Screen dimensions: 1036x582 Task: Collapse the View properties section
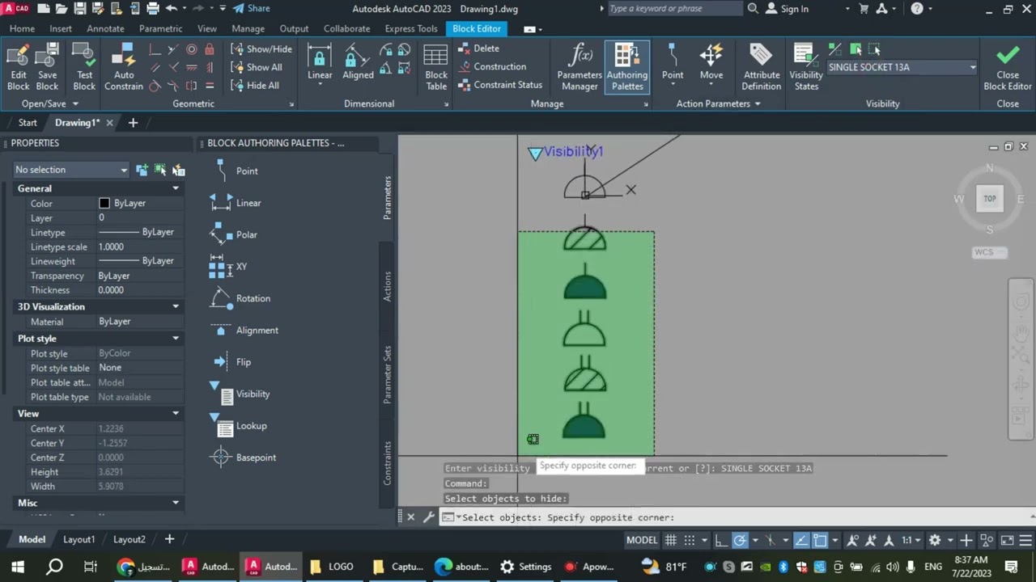click(x=176, y=414)
